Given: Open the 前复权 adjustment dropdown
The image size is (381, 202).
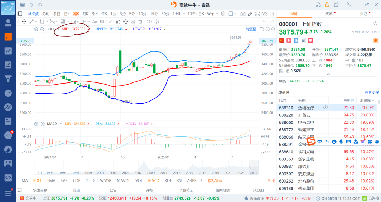Looking at the screenshot, I should (251, 29).
